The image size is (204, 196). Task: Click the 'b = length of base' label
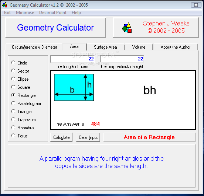72,67
